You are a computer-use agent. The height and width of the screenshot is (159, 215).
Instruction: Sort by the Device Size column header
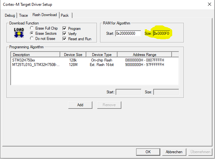coord(73,54)
